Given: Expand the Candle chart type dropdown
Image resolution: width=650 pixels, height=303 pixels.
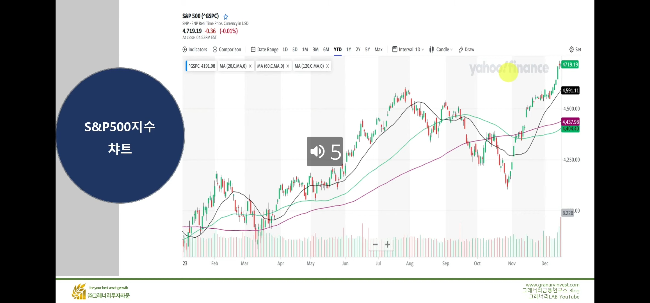Looking at the screenshot, I should click(x=441, y=50).
